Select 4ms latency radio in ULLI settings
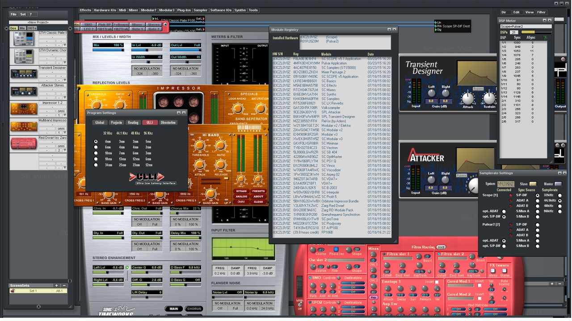 point(96,141)
